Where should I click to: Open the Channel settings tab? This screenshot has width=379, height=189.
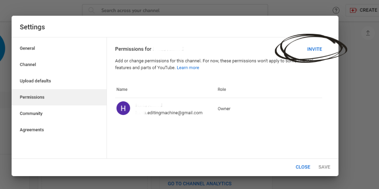pyautogui.click(x=59, y=65)
